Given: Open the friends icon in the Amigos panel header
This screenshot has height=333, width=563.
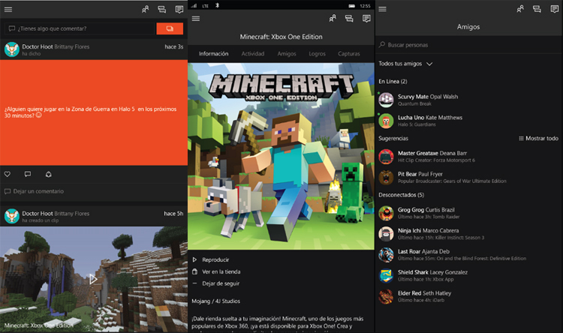Looking at the screenshot, I should 519,9.
